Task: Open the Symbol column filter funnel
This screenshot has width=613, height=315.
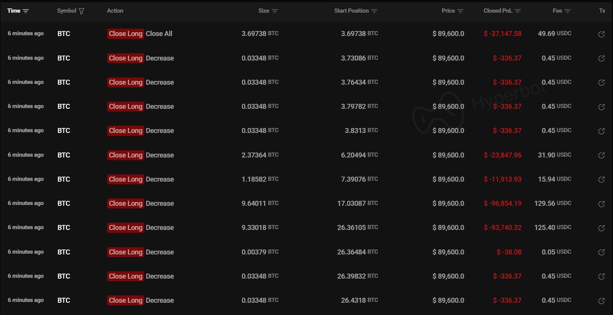Action: (x=82, y=11)
